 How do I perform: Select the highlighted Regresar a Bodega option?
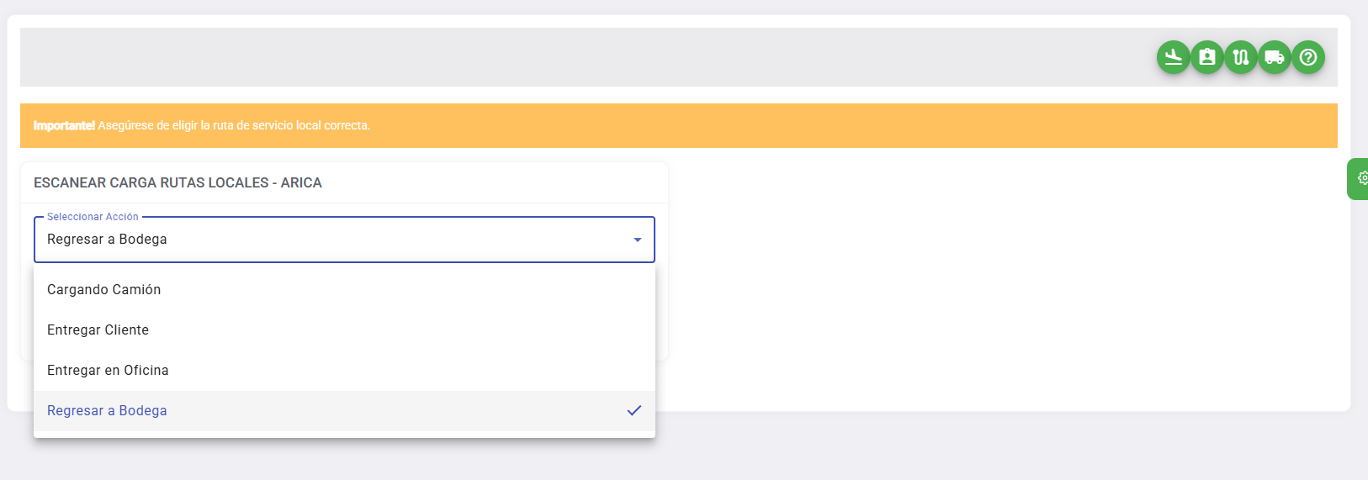[x=107, y=410]
